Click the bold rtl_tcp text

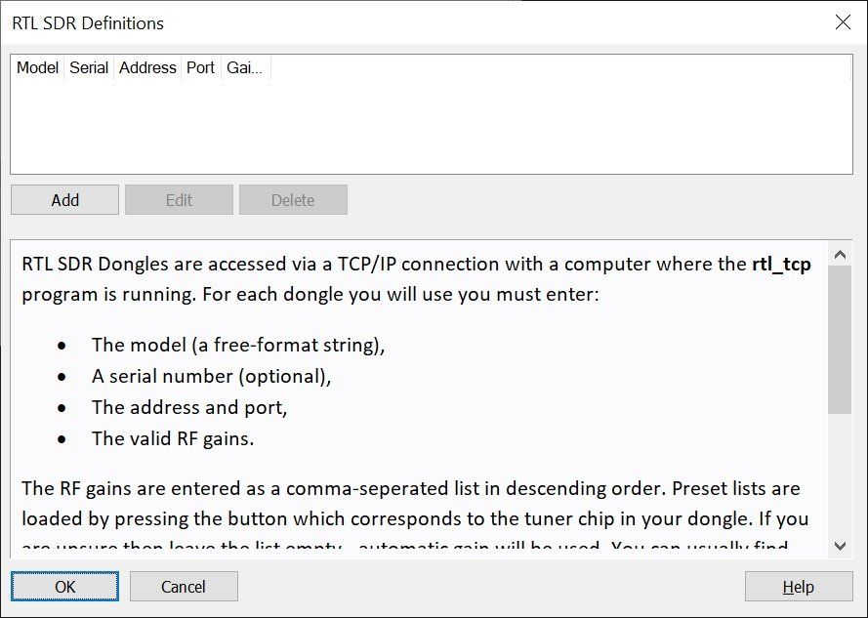(x=781, y=264)
